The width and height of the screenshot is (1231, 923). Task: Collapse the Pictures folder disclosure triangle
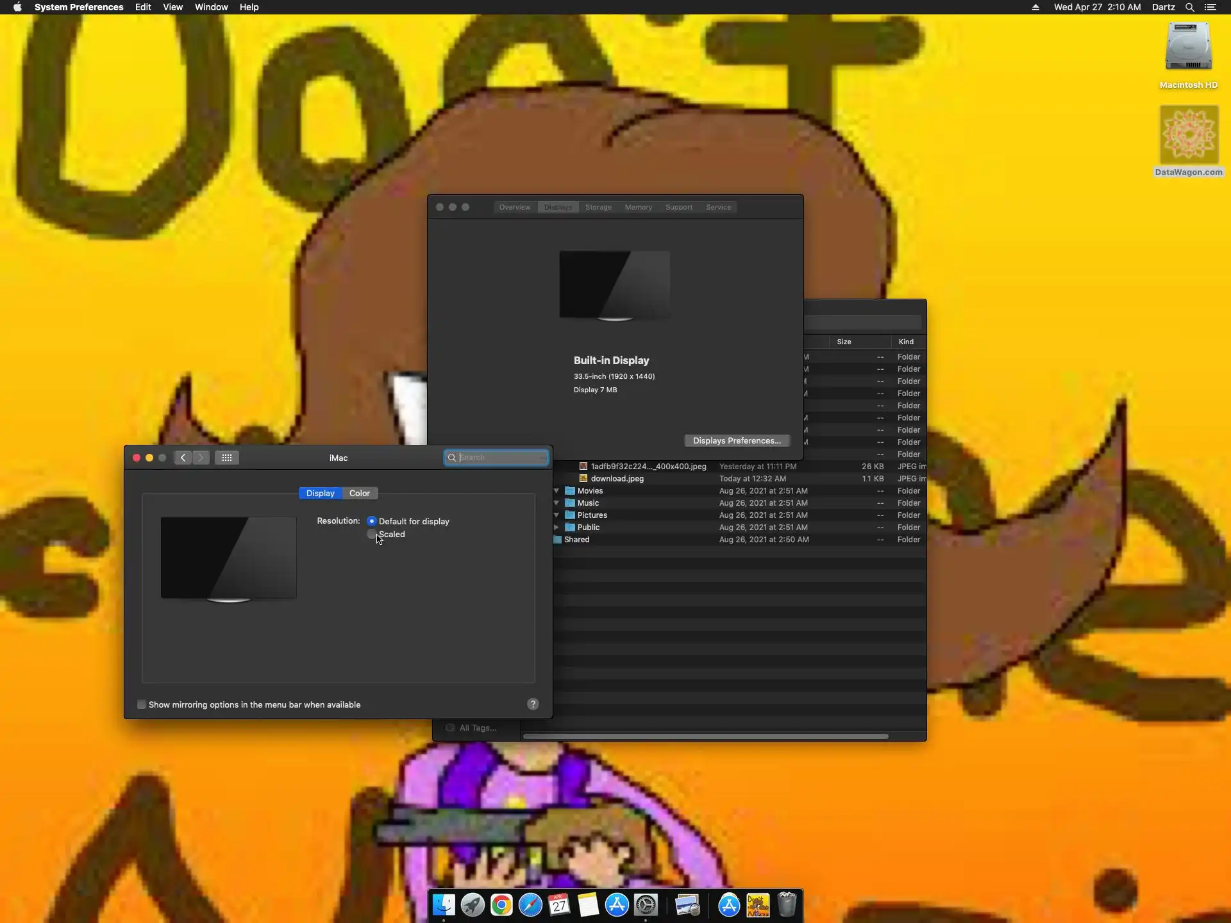click(557, 515)
